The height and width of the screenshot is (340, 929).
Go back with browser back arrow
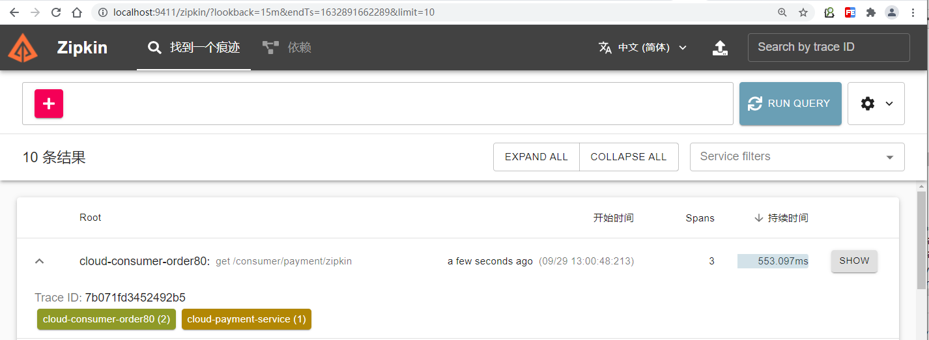click(14, 12)
